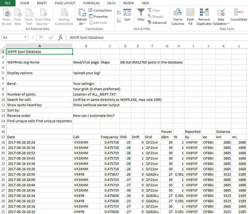Open the File menu tab
Image resolution: width=248 pixels, height=214 pixels.
pyautogui.click(x=8, y=3)
